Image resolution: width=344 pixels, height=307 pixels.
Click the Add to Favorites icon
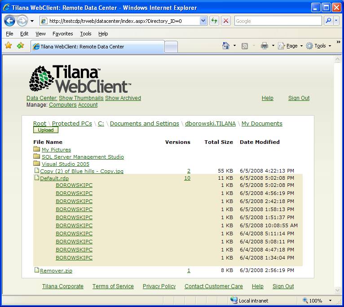pyautogui.click(x=20, y=46)
